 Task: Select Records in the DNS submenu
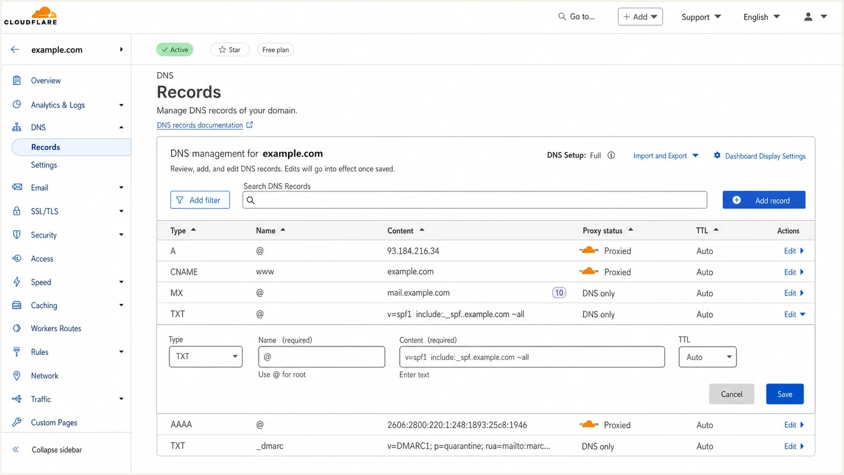71,147
